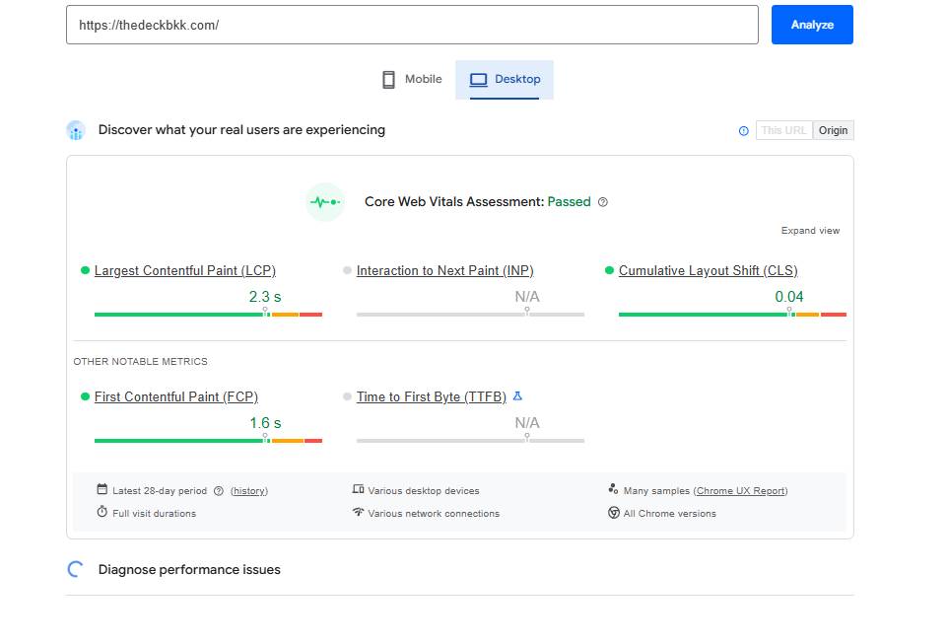The width and height of the screenshot is (948, 644).
Task: Click the LCP distribution bar marker
Action: pos(265,312)
